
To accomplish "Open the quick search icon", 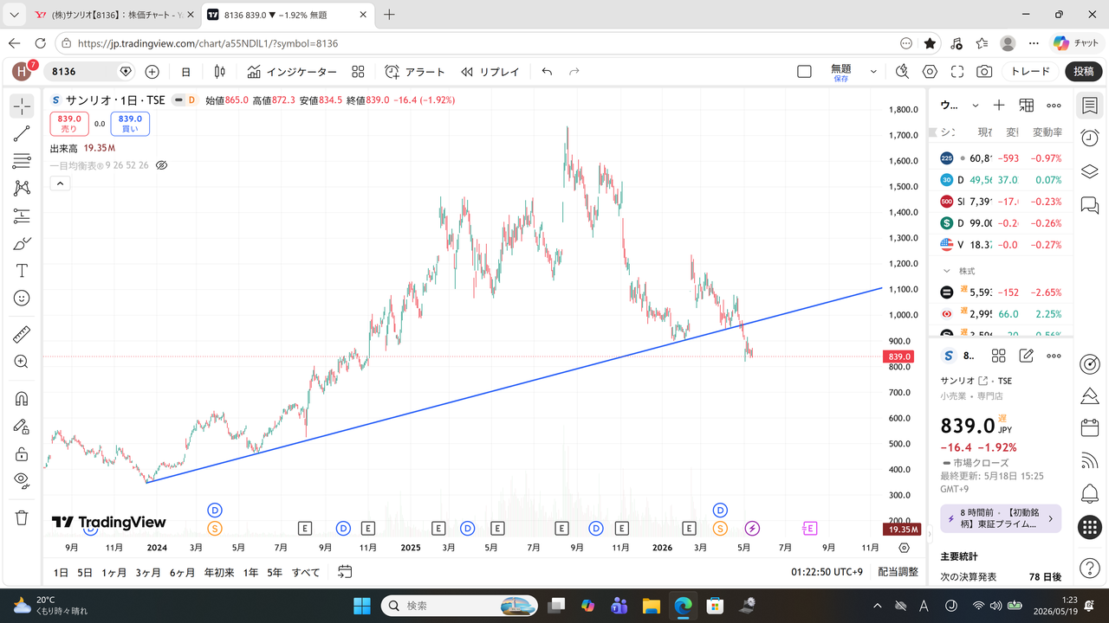I will (x=903, y=72).
